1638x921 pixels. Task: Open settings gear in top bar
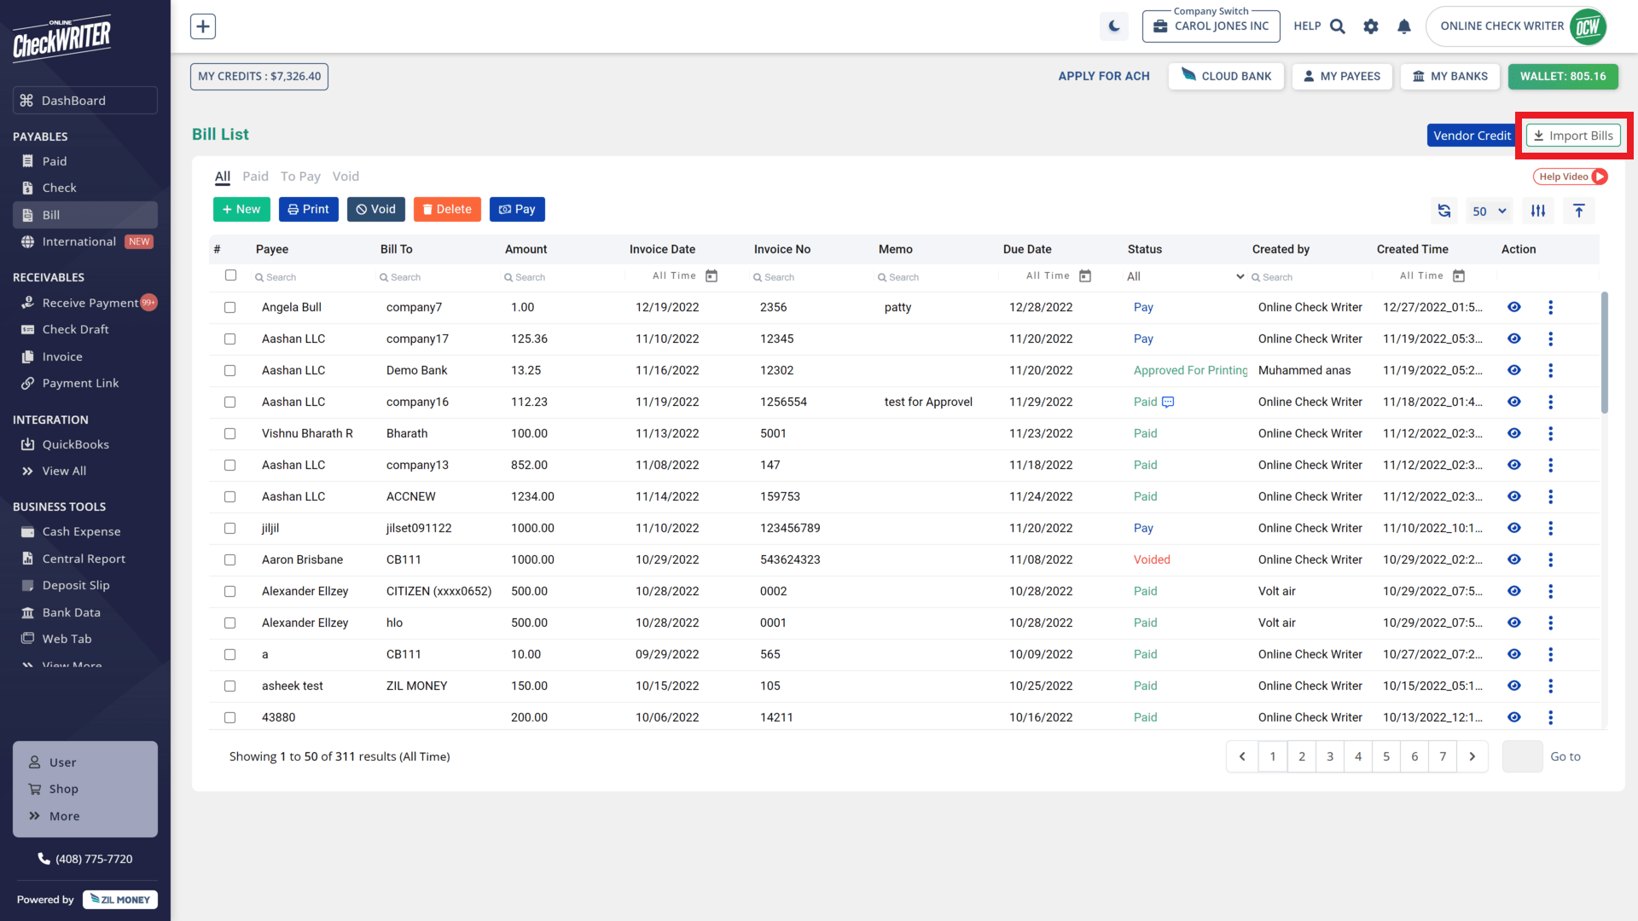pos(1371,26)
